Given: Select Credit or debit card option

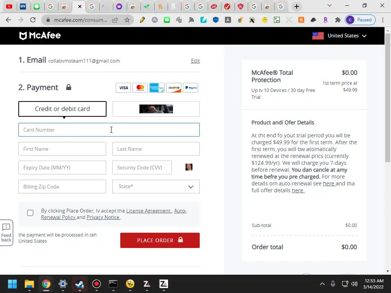Looking at the screenshot, I should 62,109.
